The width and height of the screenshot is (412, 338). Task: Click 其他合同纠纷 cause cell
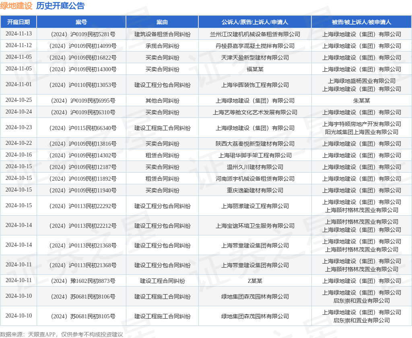point(163,101)
